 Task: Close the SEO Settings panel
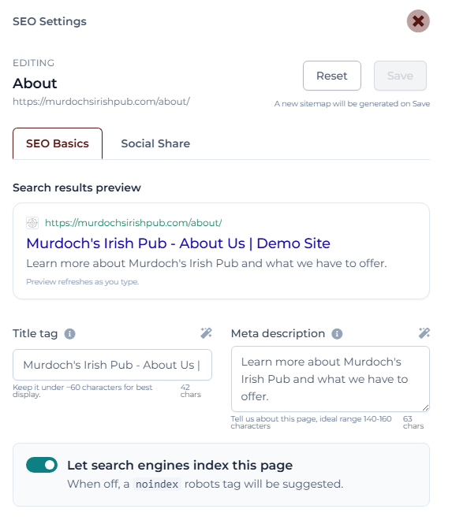pyautogui.click(x=418, y=21)
